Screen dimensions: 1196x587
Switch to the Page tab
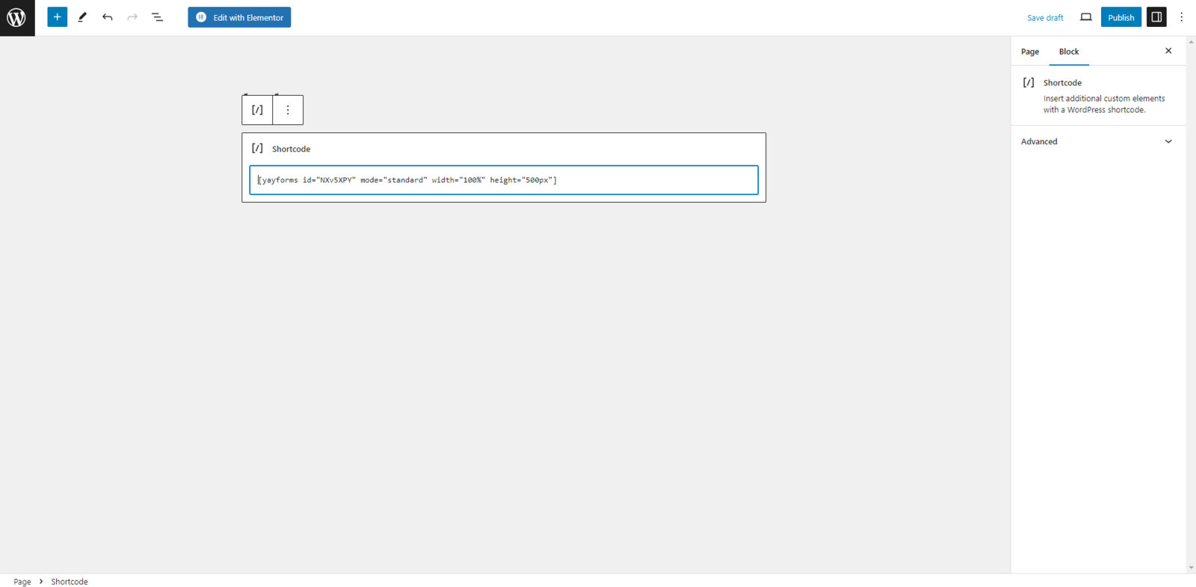click(1029, 52)
